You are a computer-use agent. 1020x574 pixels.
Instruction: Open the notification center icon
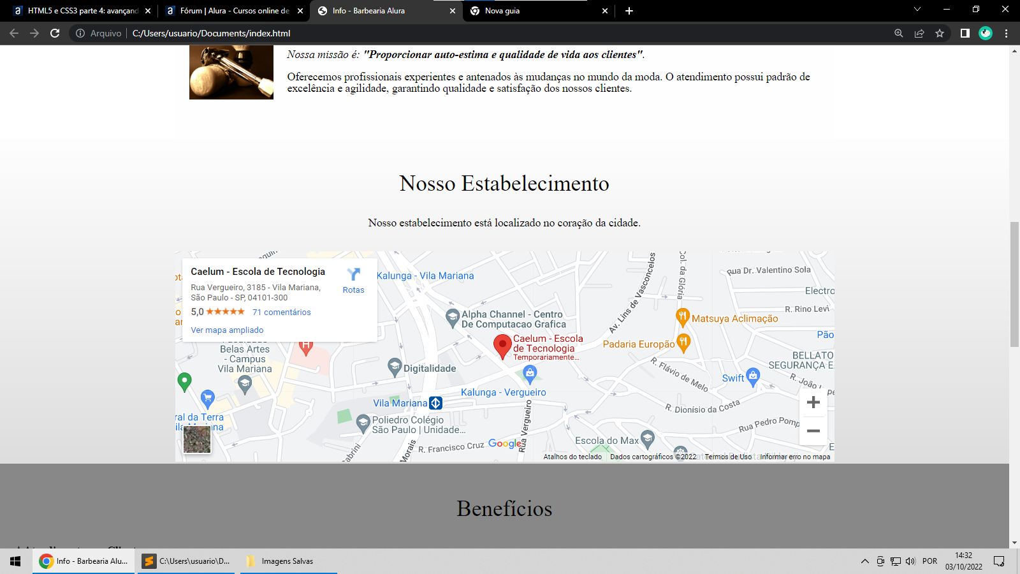[1000, 561]
